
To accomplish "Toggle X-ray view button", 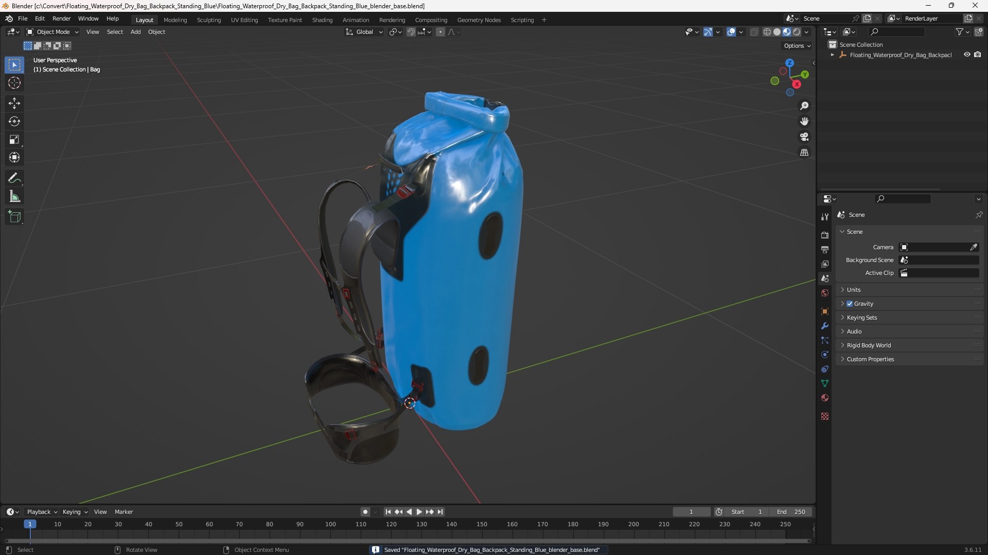I will (754, 32).
